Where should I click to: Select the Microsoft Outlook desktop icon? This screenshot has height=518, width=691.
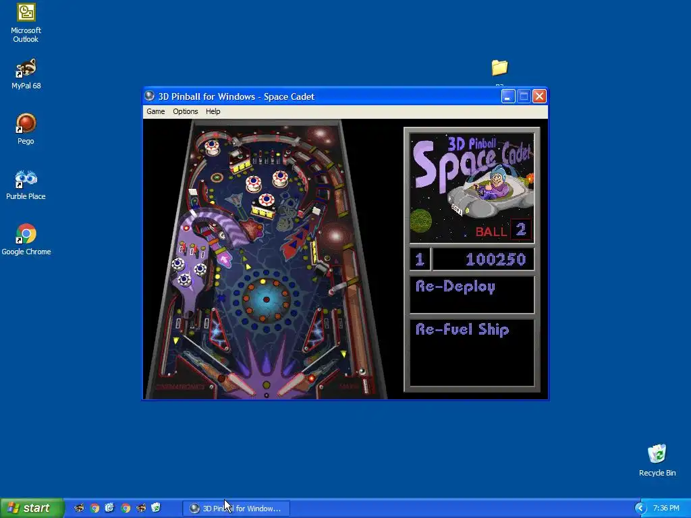[x=26, y=24]
